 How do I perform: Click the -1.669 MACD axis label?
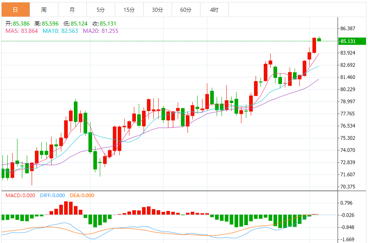[347, 239]
